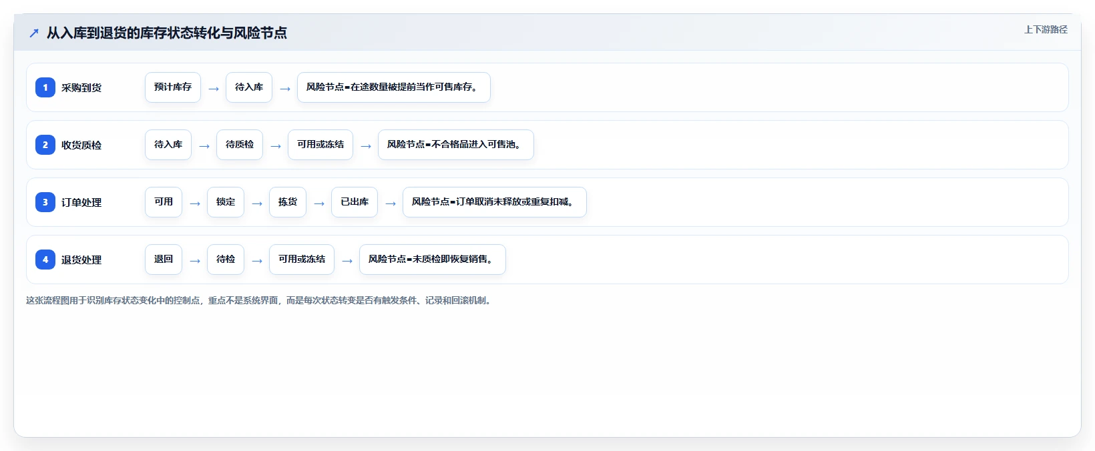Click the 收货质检 row label
The image size is (1095, 451).
point(81,145)
